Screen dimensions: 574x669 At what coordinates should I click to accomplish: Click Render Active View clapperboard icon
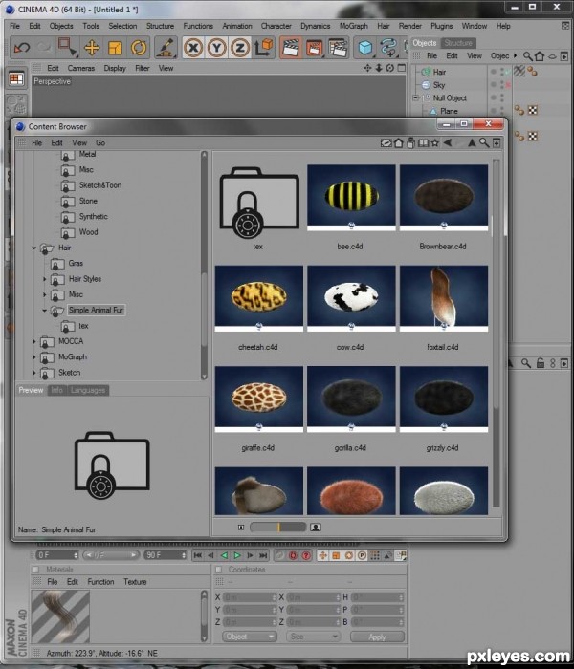pos(291,48)
